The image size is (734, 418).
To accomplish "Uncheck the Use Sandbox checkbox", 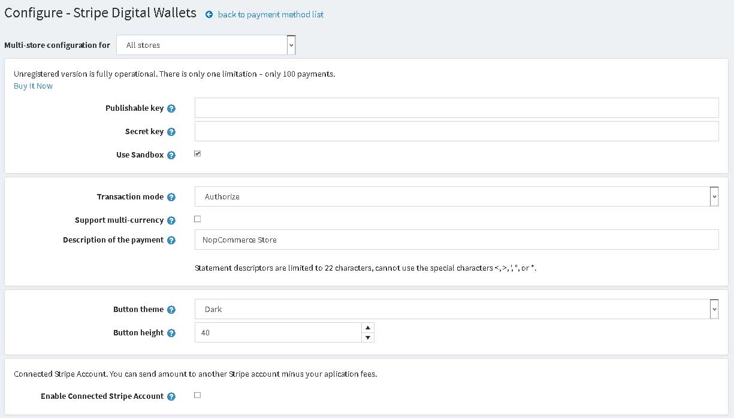I will coord(198,154).
